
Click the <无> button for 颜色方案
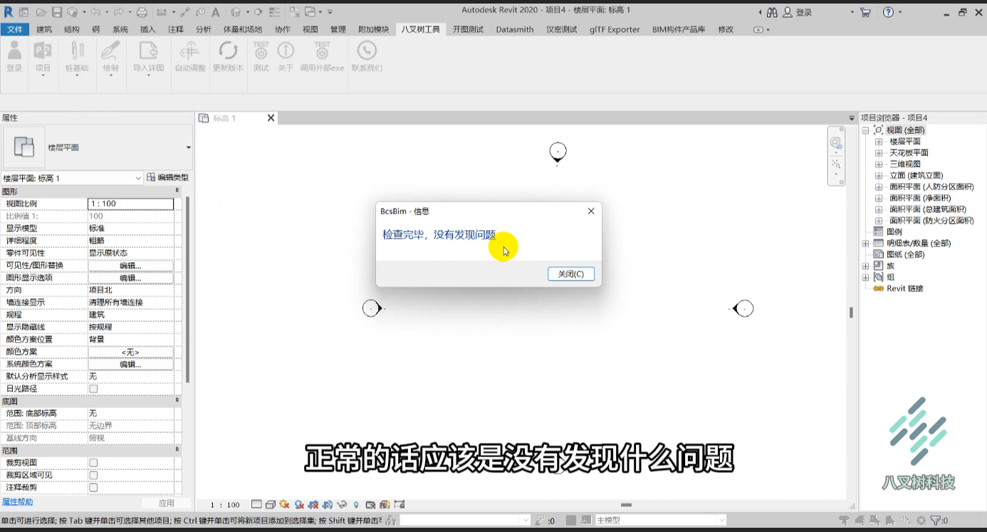coord(130,352)
